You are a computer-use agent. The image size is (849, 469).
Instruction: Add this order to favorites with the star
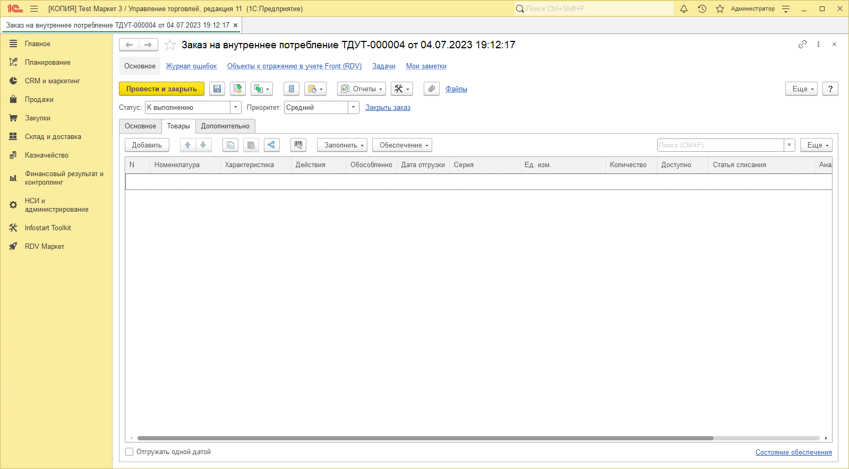pyautogui.click(x=170, y=45)
